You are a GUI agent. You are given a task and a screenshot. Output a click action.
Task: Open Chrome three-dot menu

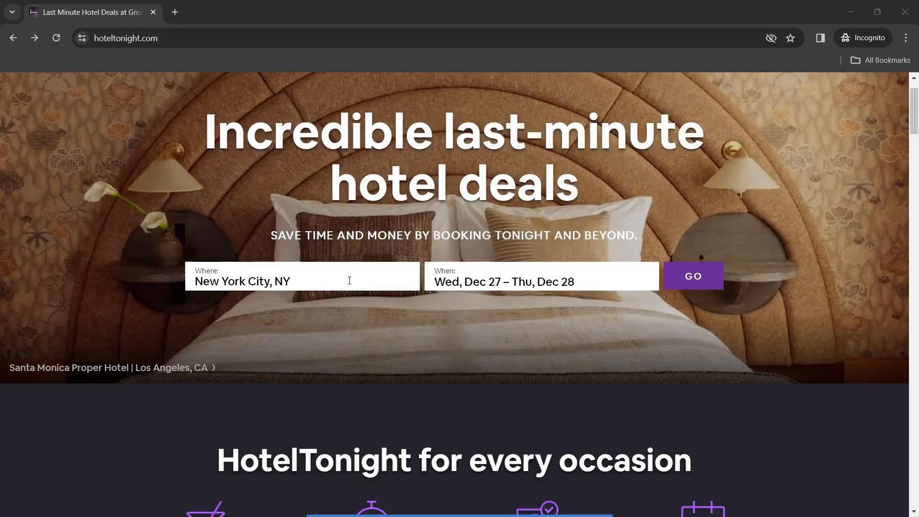point(906,38)
